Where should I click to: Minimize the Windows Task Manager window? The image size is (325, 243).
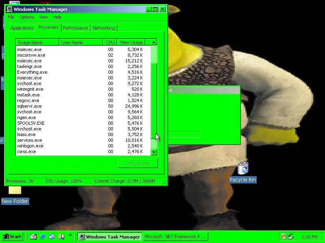coord(148,9)
